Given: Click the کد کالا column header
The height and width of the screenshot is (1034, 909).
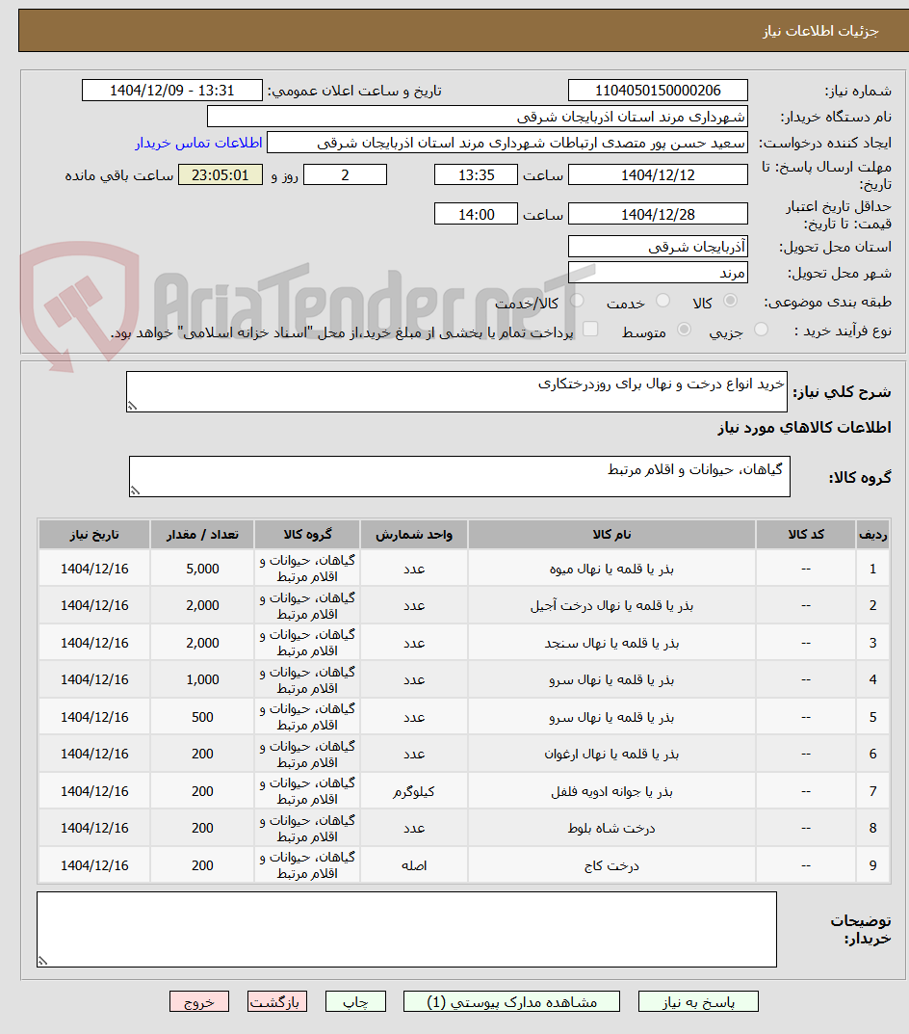Looking at the screenshot, I should click(806, 534).
